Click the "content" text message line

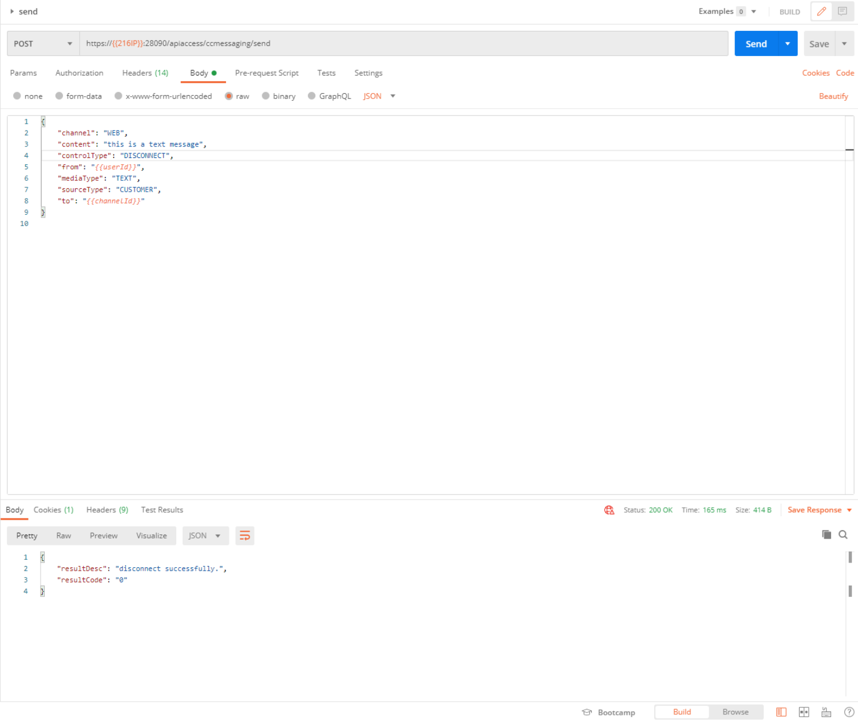pos(132,144)
